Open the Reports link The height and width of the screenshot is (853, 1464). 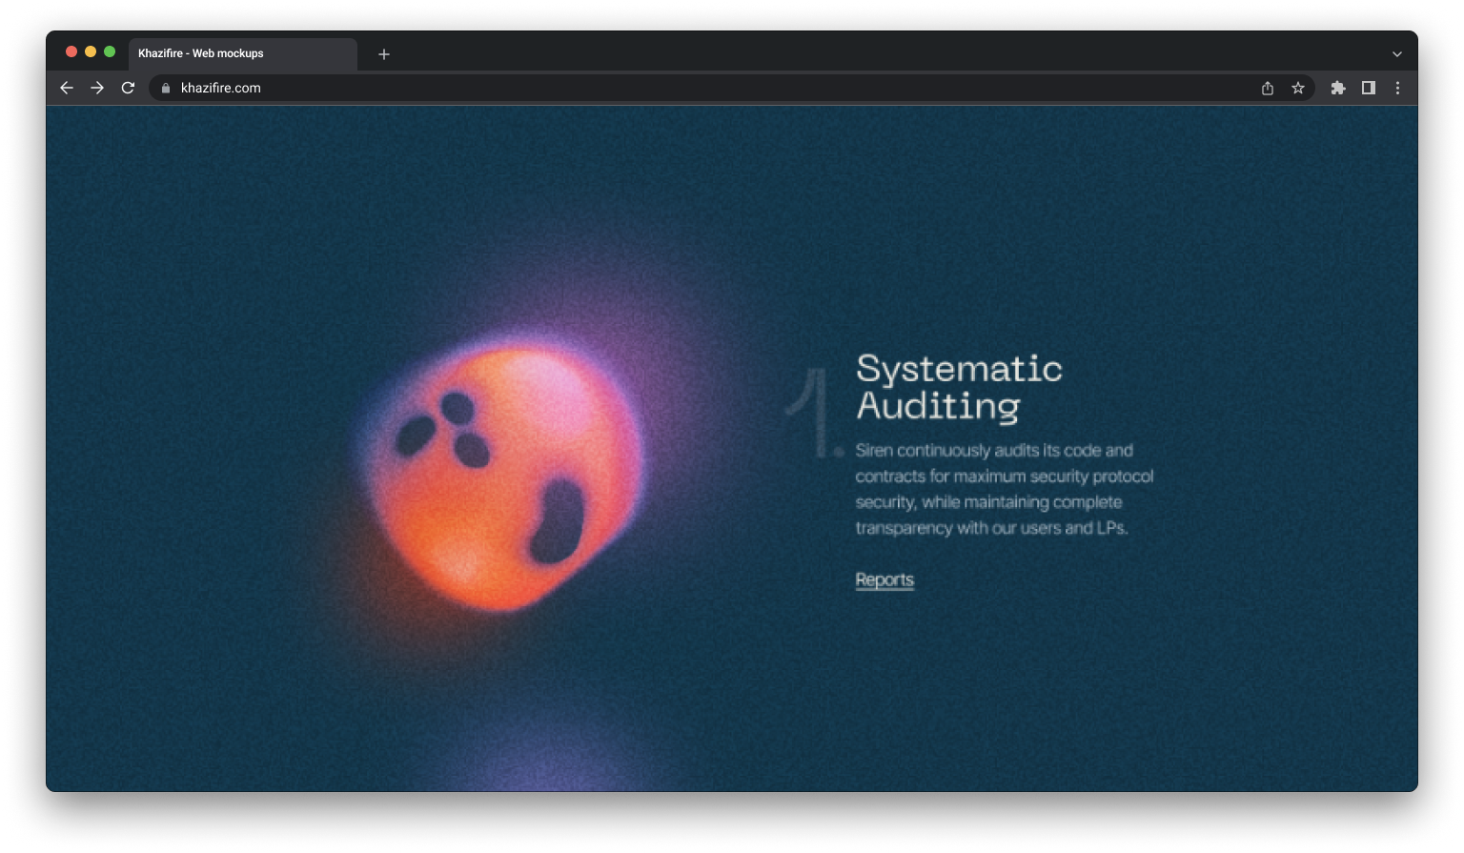884,579
